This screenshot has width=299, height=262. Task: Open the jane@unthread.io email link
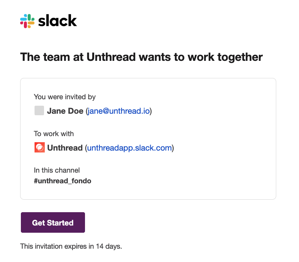click(119, 111)
